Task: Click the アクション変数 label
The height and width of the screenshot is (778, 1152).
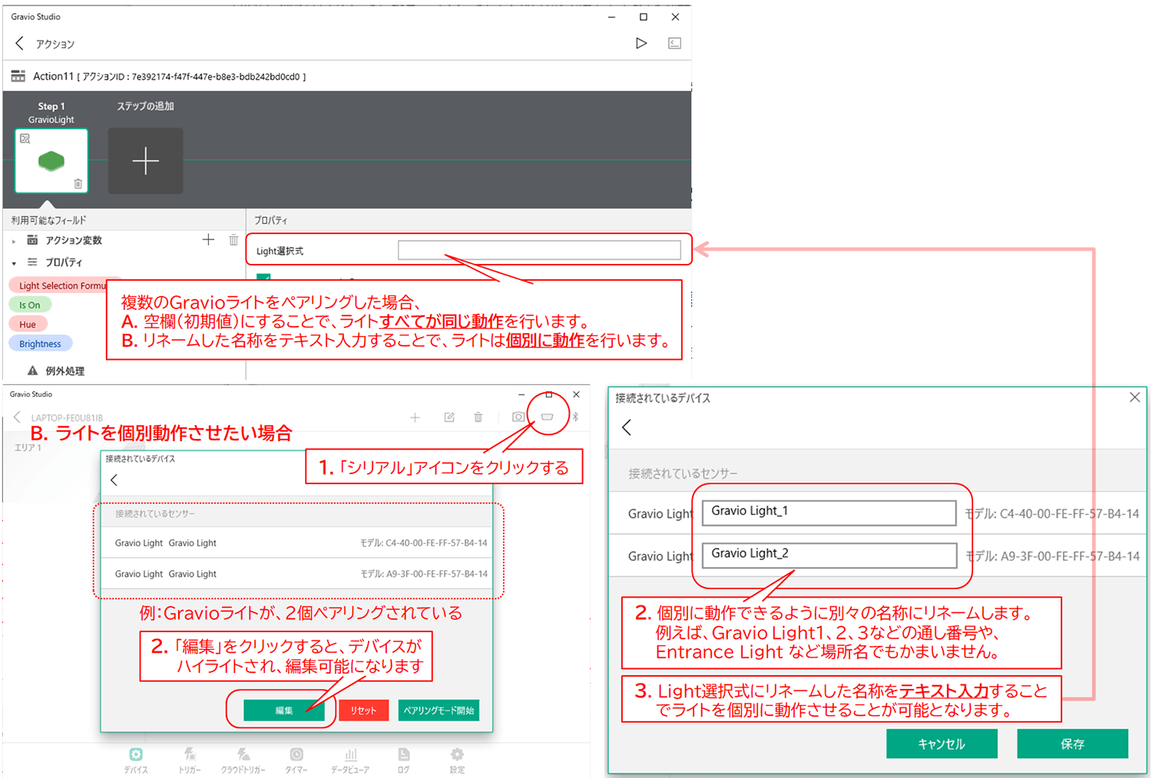Action: [x=74, y=241]
